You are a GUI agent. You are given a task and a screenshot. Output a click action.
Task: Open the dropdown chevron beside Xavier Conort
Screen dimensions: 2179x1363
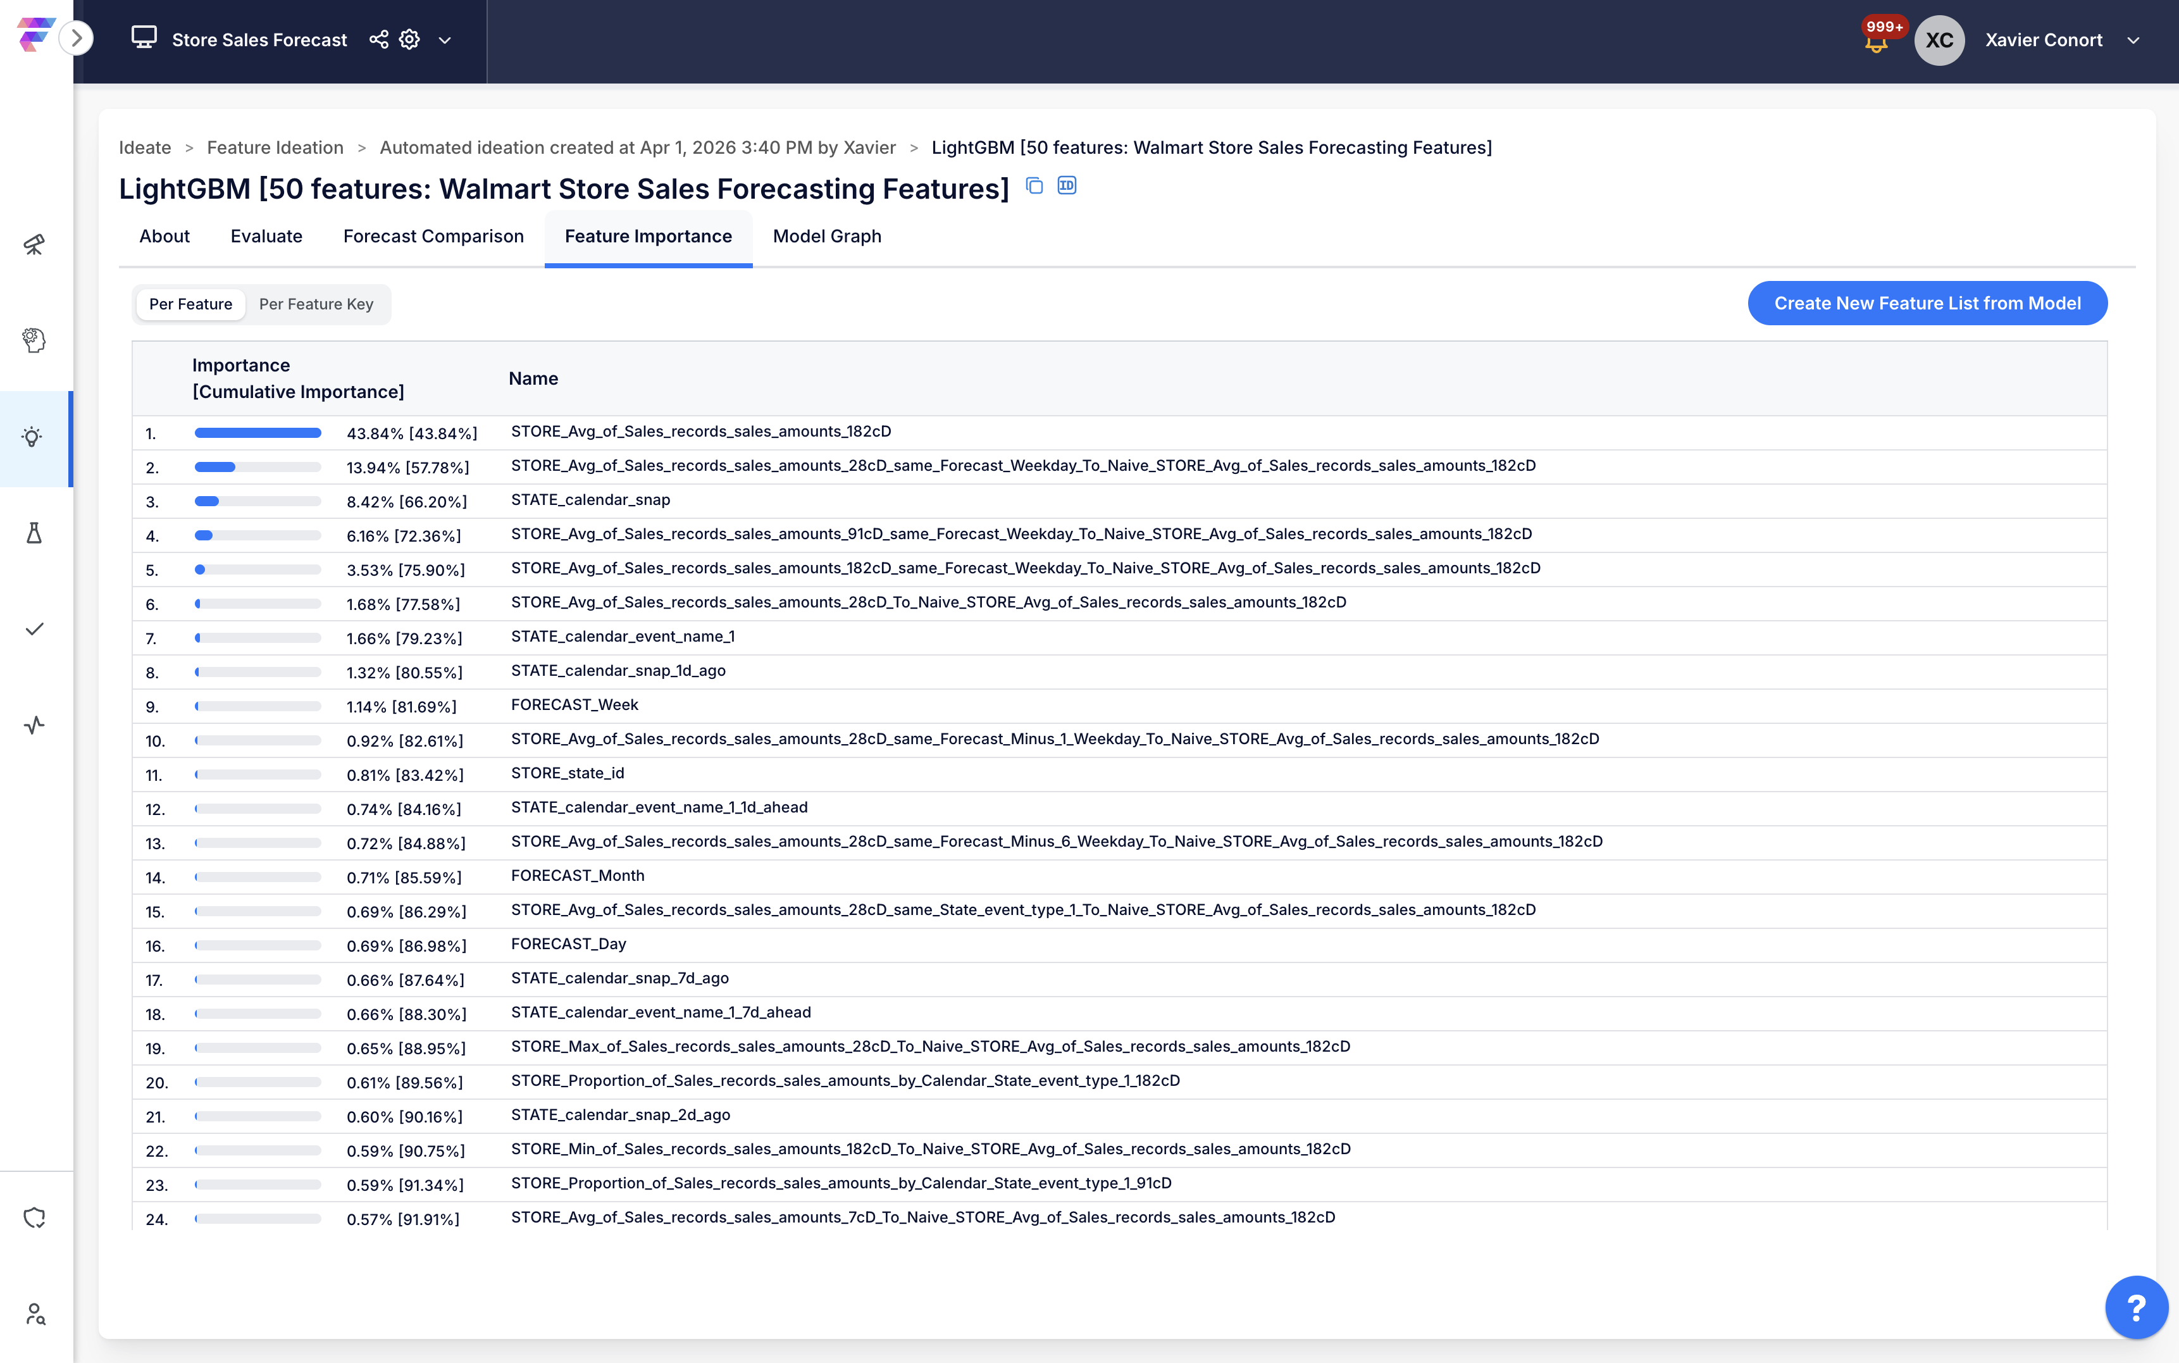2133,40
